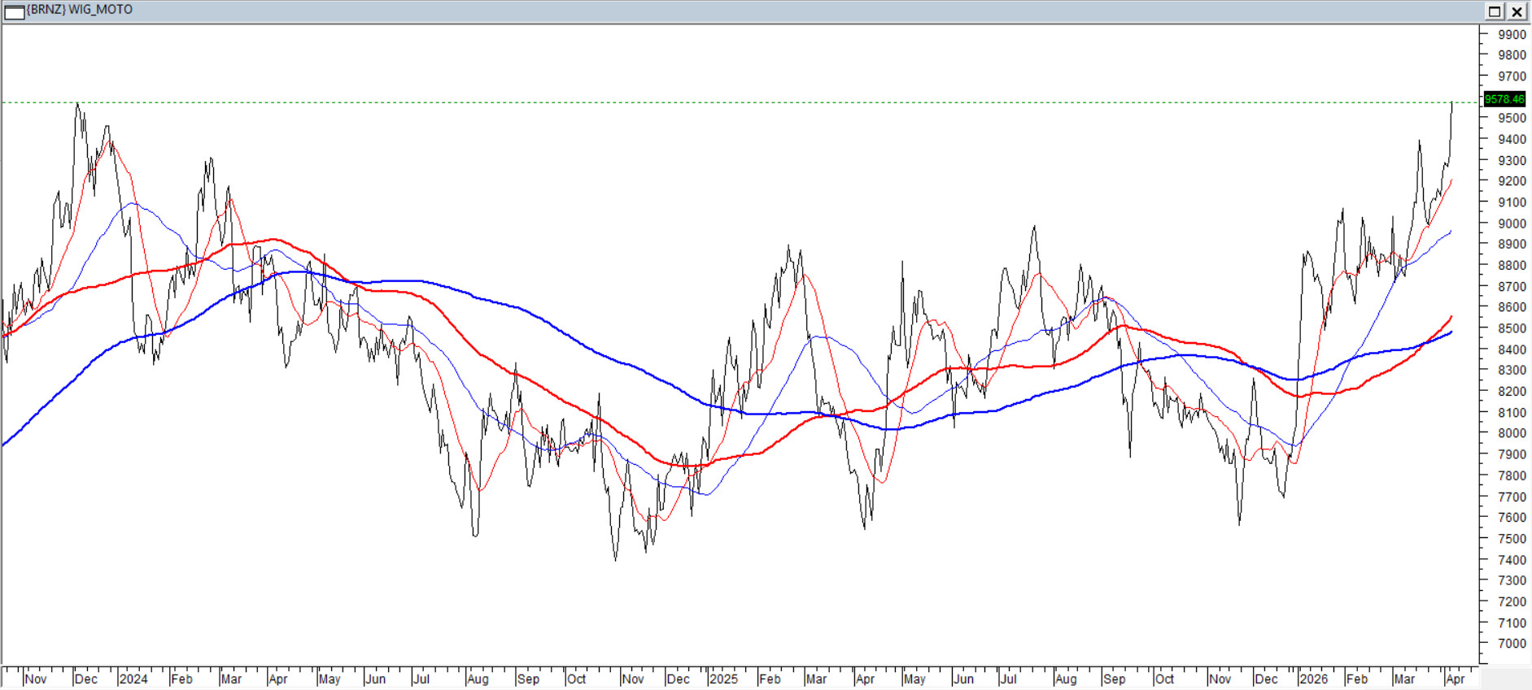The height and width of the screenshot is (690, 1532).
Task: Click the {BRNZ} WIG_MOTO title bar text
Action: [x=80, y=10]
